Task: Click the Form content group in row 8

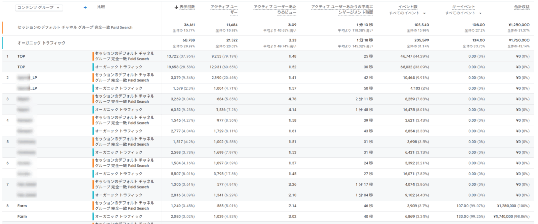Action: 22,205
